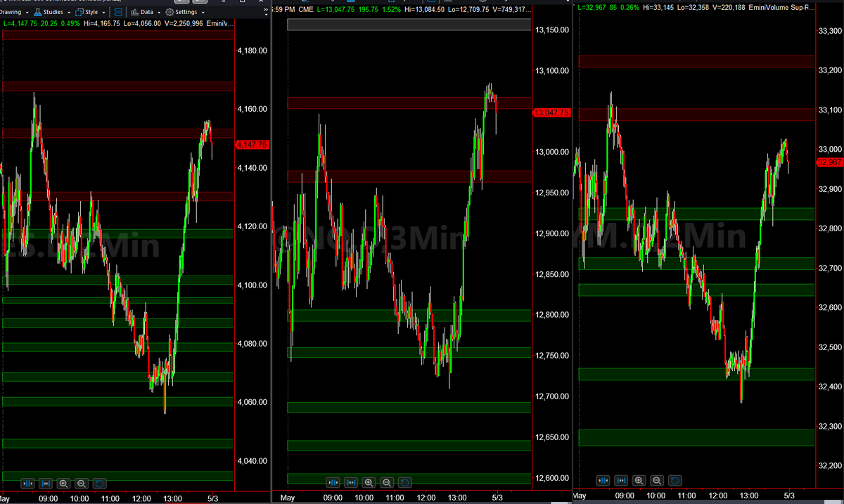
Task: Click the V=2,250,996 volume text
Action: (184, 23)
